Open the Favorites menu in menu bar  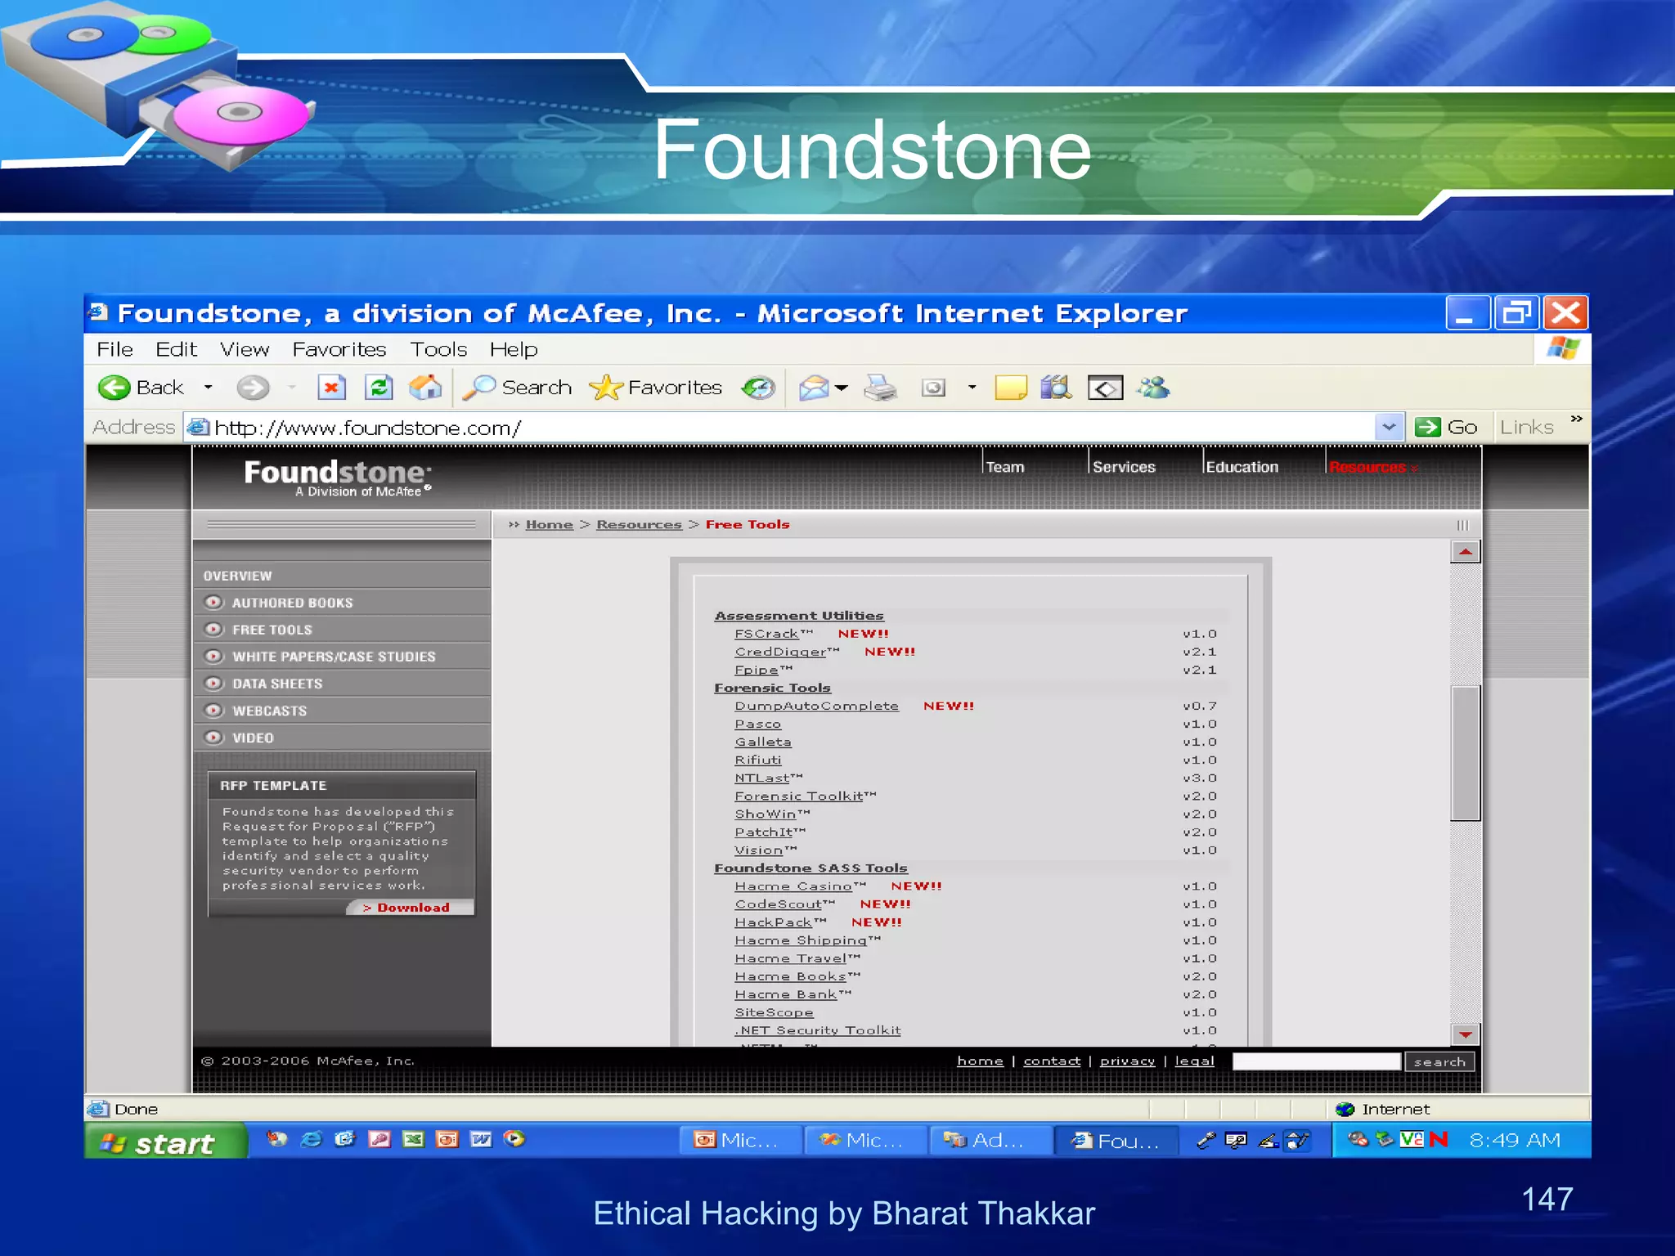point(339,349)
